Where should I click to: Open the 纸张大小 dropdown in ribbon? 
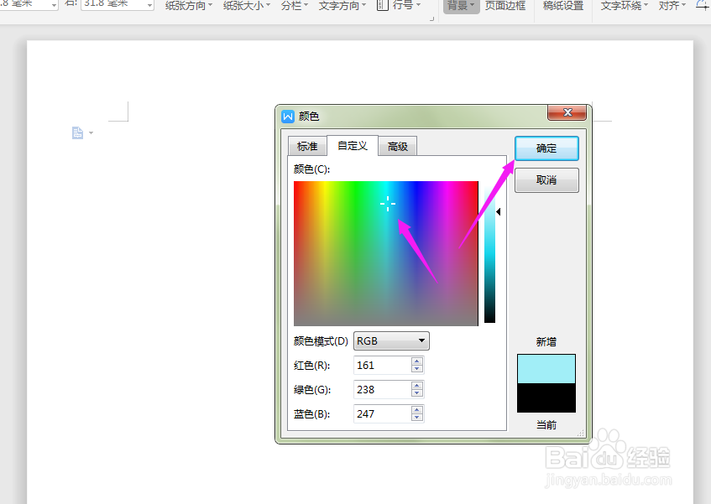pos(246,6)
